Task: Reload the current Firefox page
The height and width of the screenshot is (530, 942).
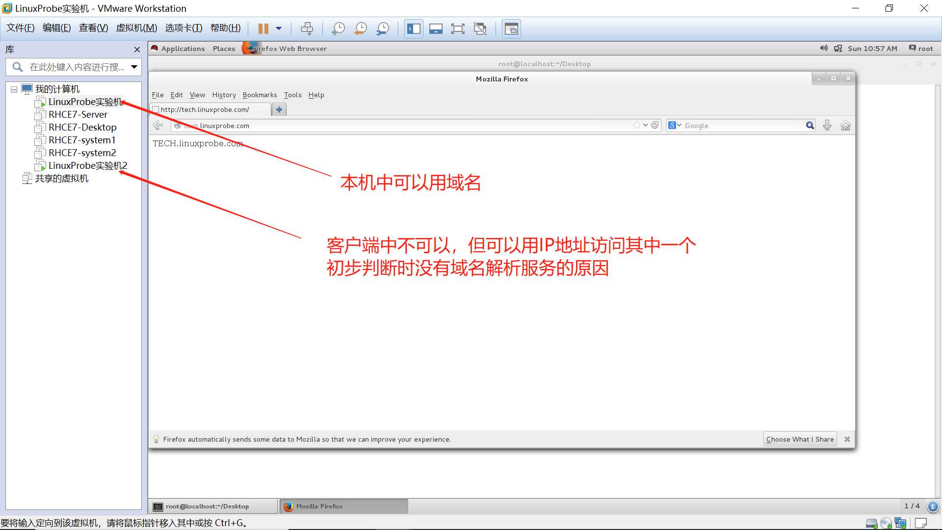Action: click(654, 126)
